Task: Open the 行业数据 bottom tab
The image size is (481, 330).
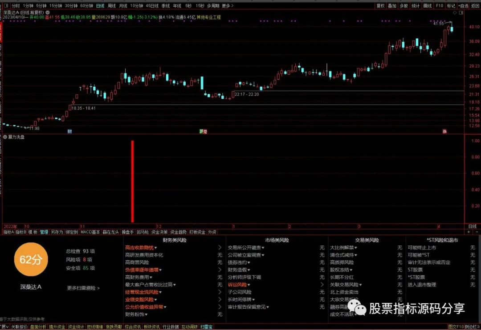Action: click(171, 327)
